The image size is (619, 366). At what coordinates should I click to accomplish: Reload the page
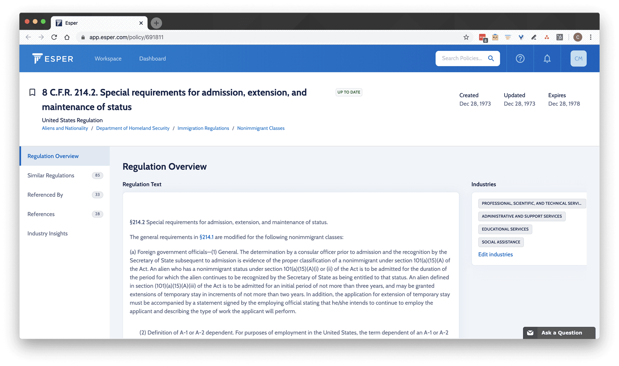click(54, 37)
